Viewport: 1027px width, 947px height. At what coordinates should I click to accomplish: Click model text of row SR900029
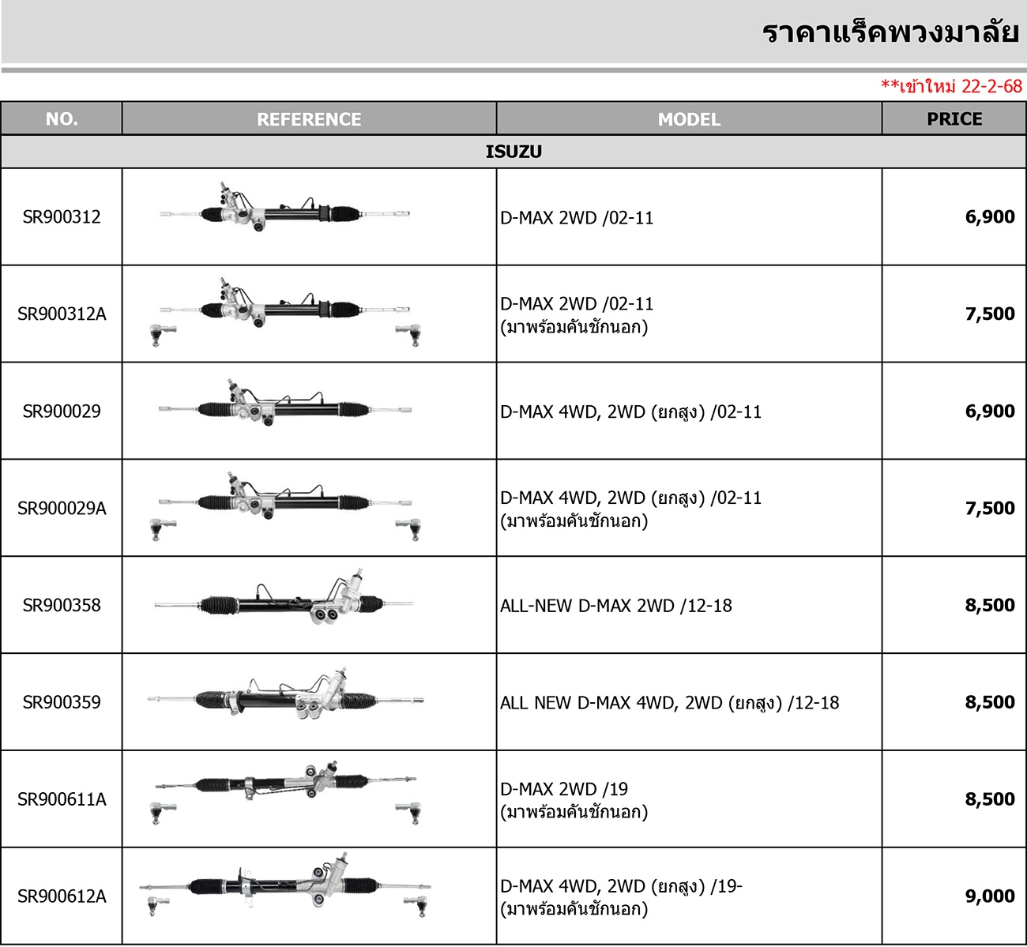(630, 411)
